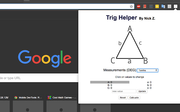Select the side b: 0 value
This screenshot has height=112, width=180.
149,85
